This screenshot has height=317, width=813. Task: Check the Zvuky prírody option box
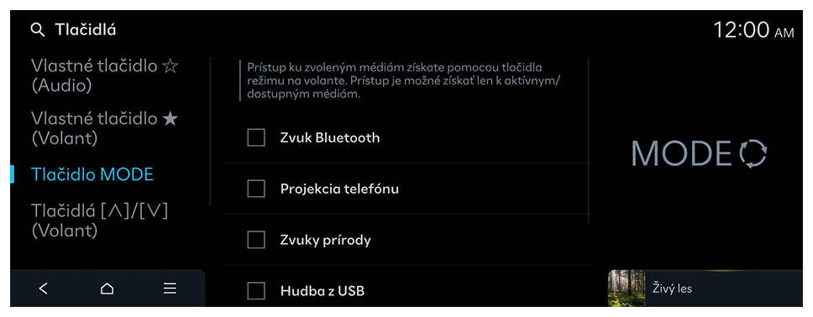(256, 241)
